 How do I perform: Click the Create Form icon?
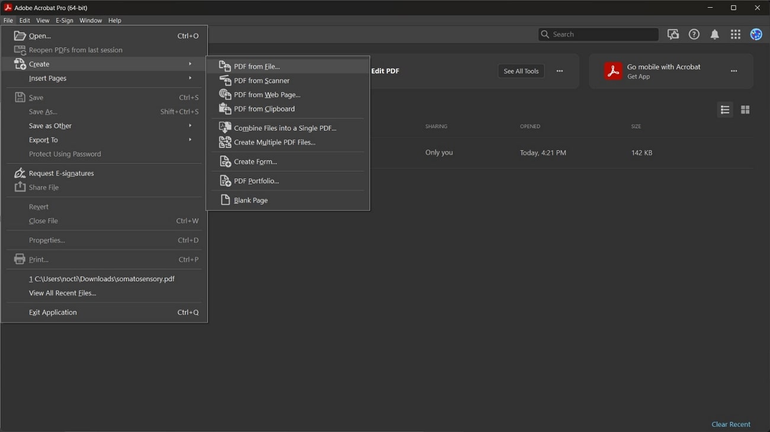[x=225, y=161]
